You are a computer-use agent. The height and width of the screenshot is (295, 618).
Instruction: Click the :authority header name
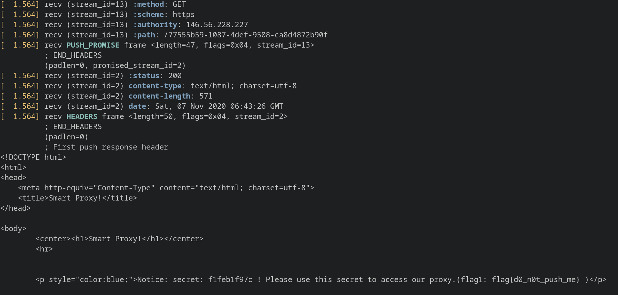(155, 25)
